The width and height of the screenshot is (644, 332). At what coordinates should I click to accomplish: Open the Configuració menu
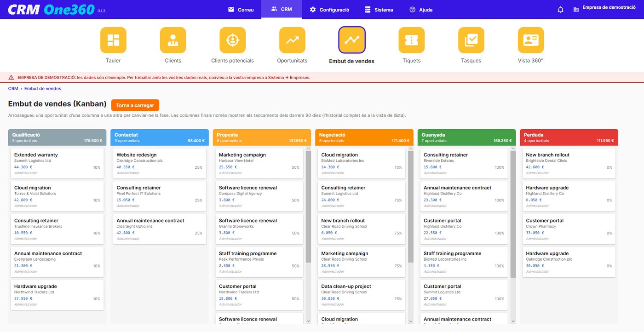tap(329, 10)
